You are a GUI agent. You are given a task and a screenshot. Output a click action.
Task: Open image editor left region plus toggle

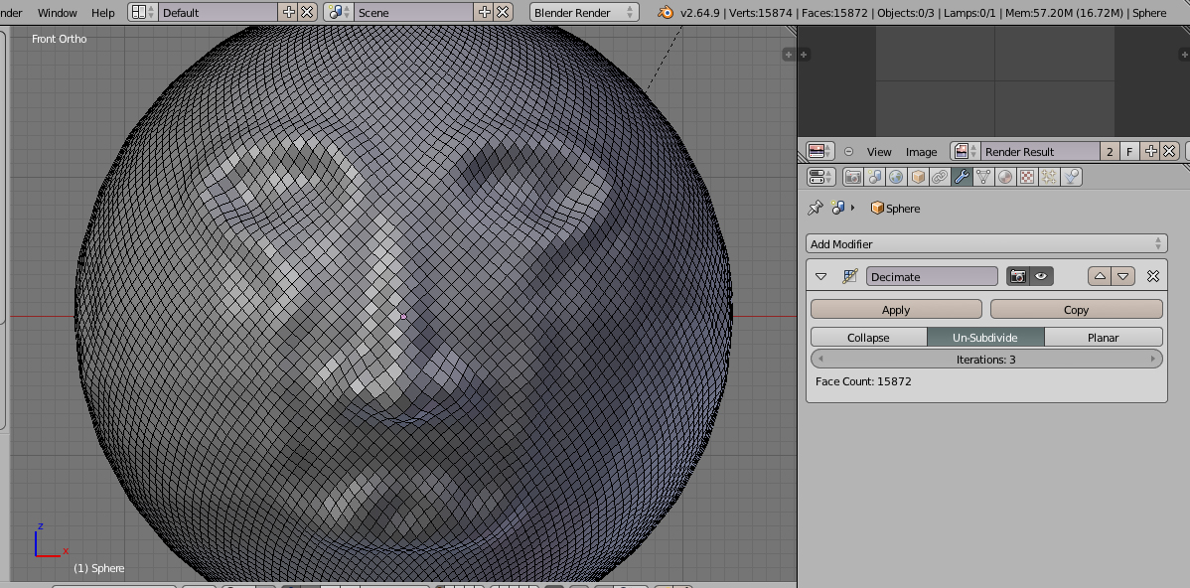(804, 54)
